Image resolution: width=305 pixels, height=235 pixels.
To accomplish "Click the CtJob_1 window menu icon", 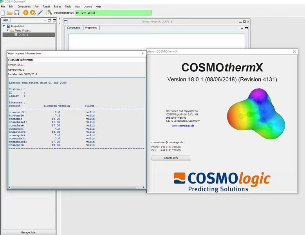I will point(66,21).
